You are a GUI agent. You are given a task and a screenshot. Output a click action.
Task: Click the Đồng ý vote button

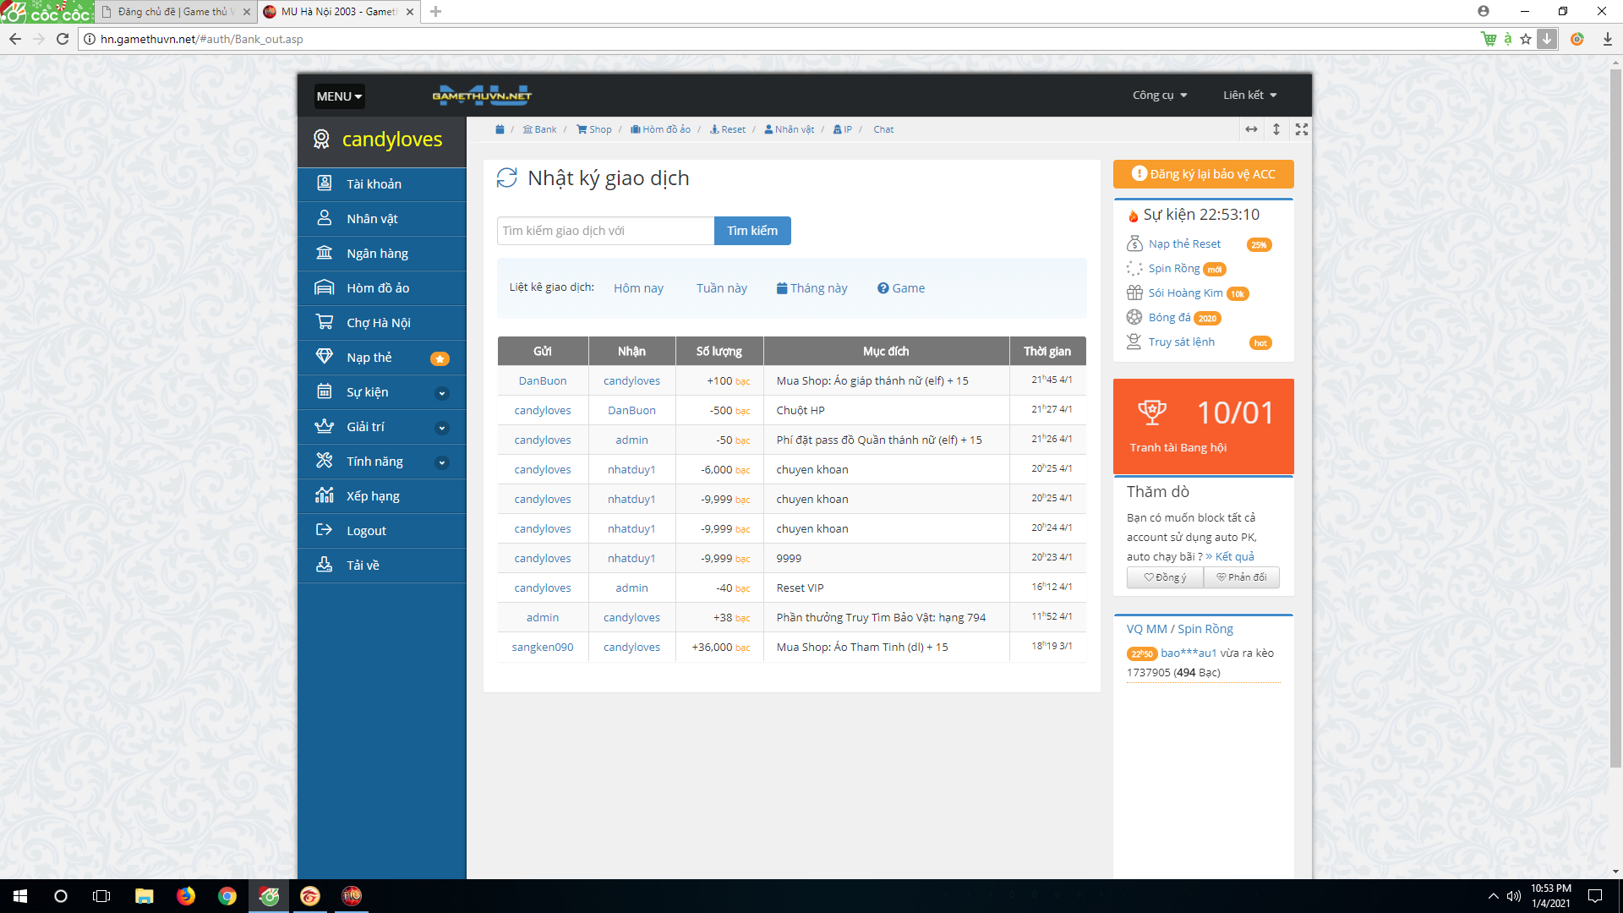(1165, 577)
